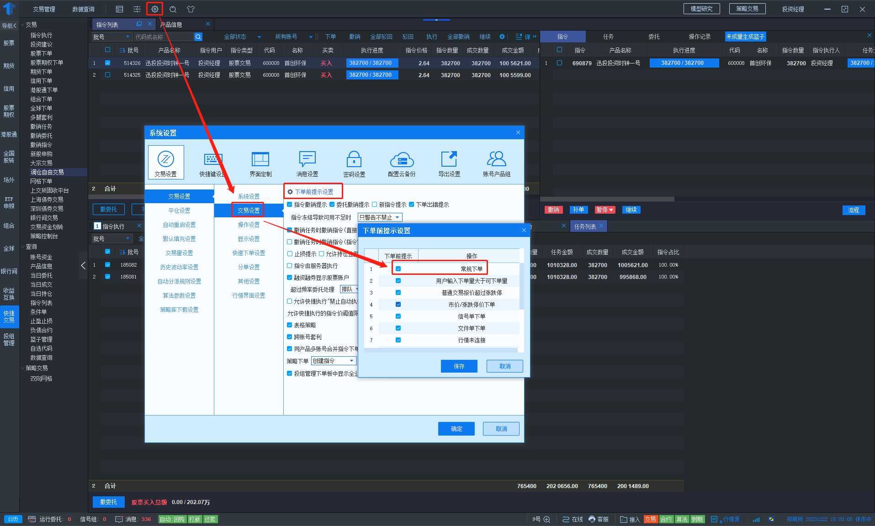Select 消息设置 icon in settings dialog
This screenshot has height=526, width=875.
(x=307, y=163)
